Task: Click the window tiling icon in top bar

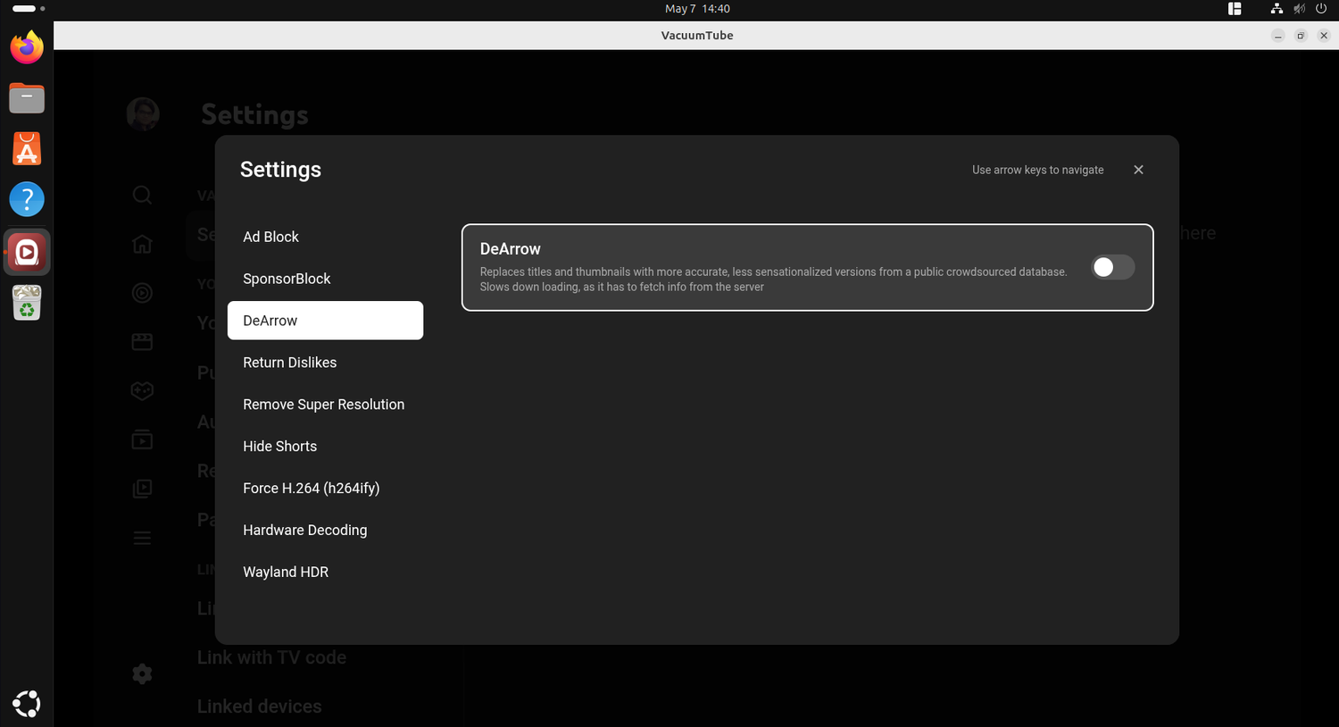Action: 1235,9
